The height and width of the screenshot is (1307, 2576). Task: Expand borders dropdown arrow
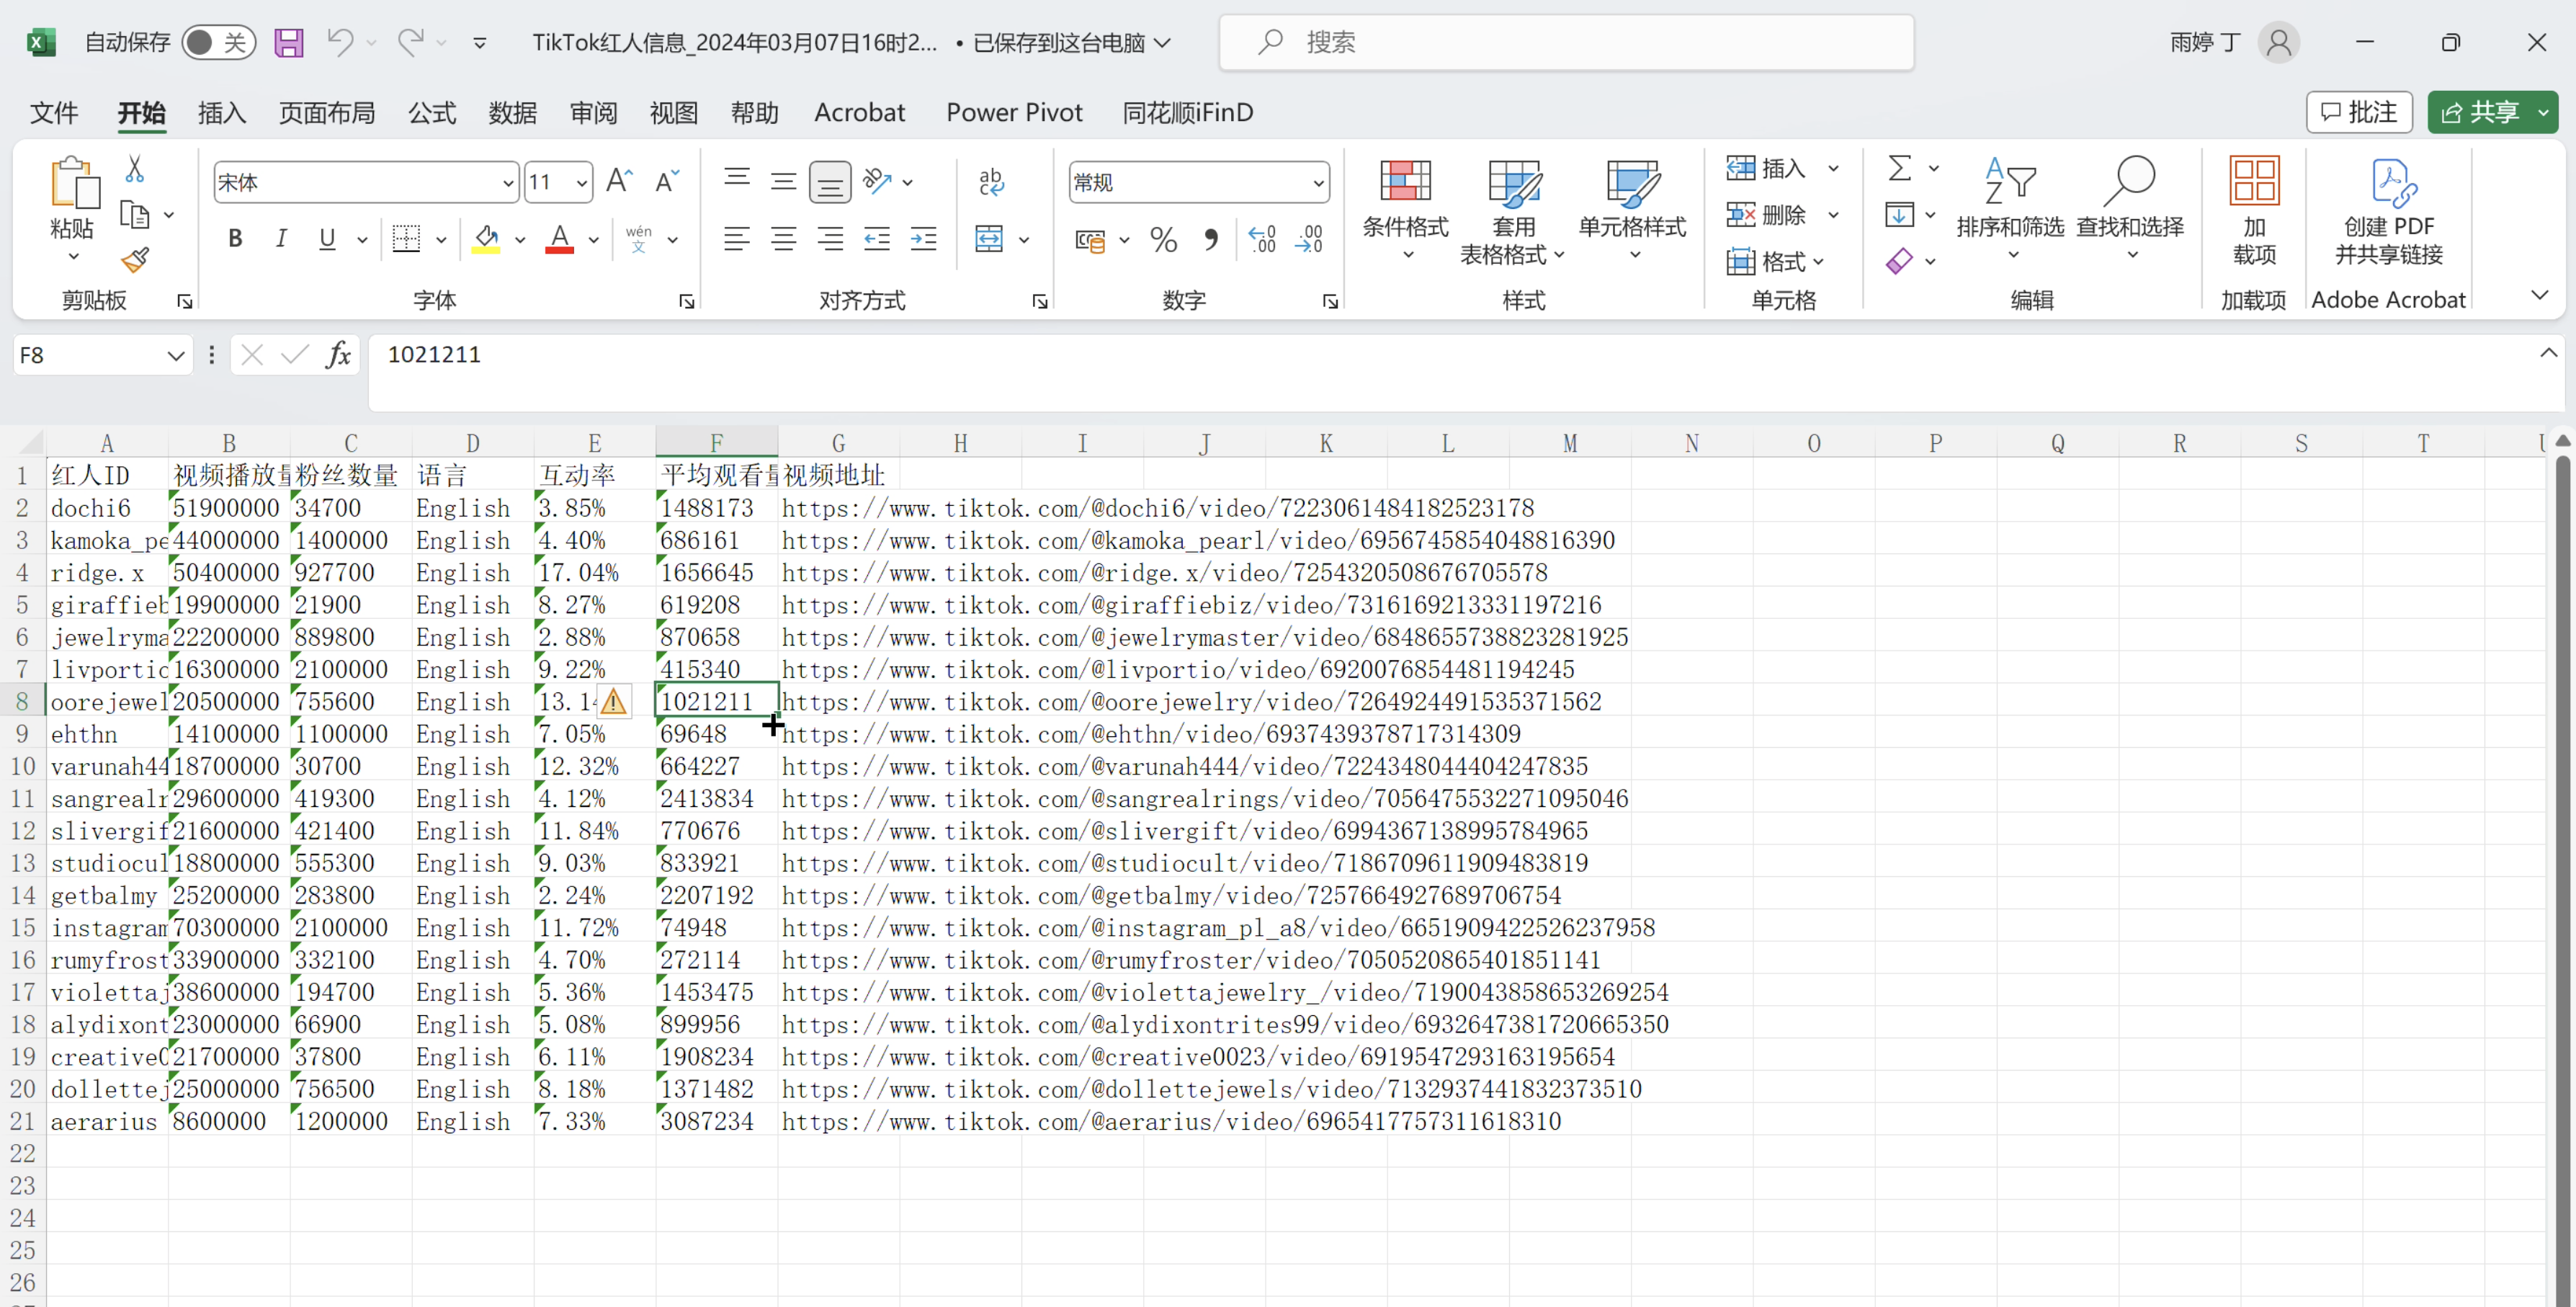point(441,239)
